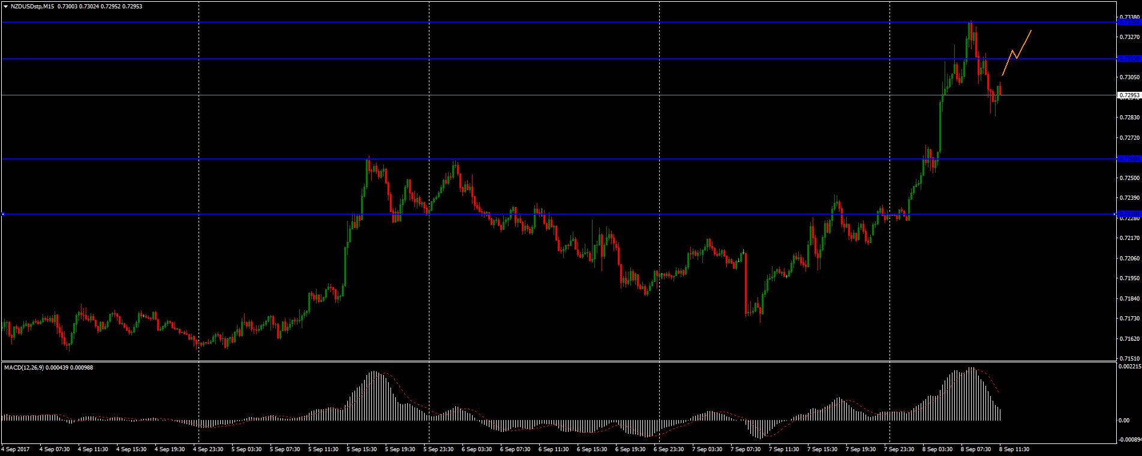Image resolution: width=1142 pixels, height=456 pixels.
Task: Click the 0.71510 price axis label
Action: pyautogui.click(x=1129, y=359)
